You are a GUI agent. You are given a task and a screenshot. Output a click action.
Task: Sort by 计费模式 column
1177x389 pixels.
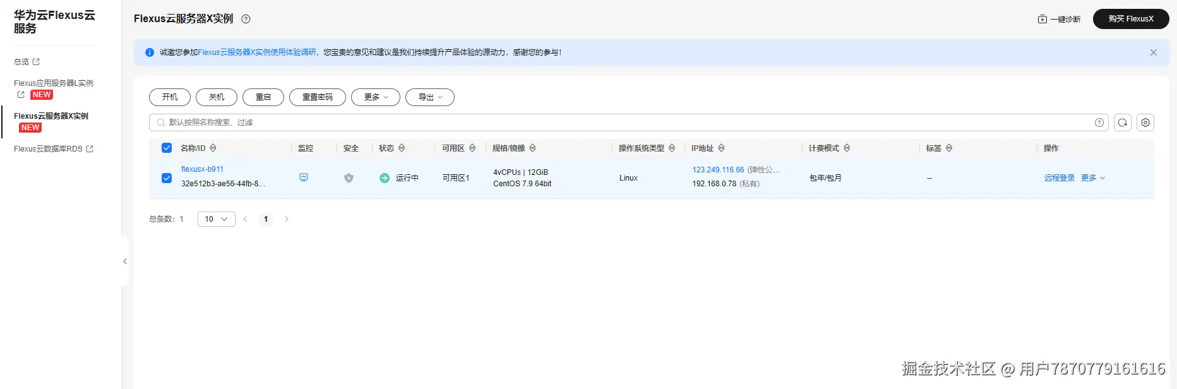pos(847,148)
